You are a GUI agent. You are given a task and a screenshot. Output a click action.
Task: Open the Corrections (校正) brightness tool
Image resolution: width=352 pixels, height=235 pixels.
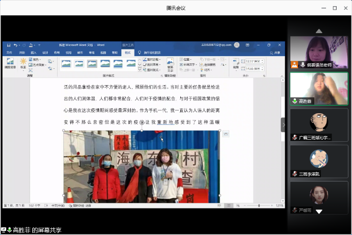point(23,63)
